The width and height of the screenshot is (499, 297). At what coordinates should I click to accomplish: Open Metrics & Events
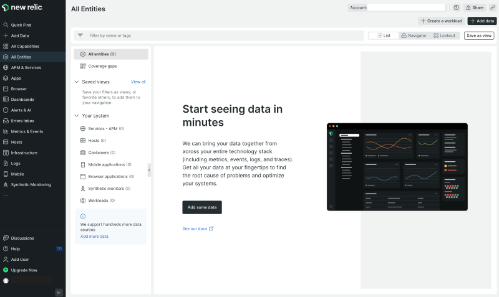click(27, 131)
